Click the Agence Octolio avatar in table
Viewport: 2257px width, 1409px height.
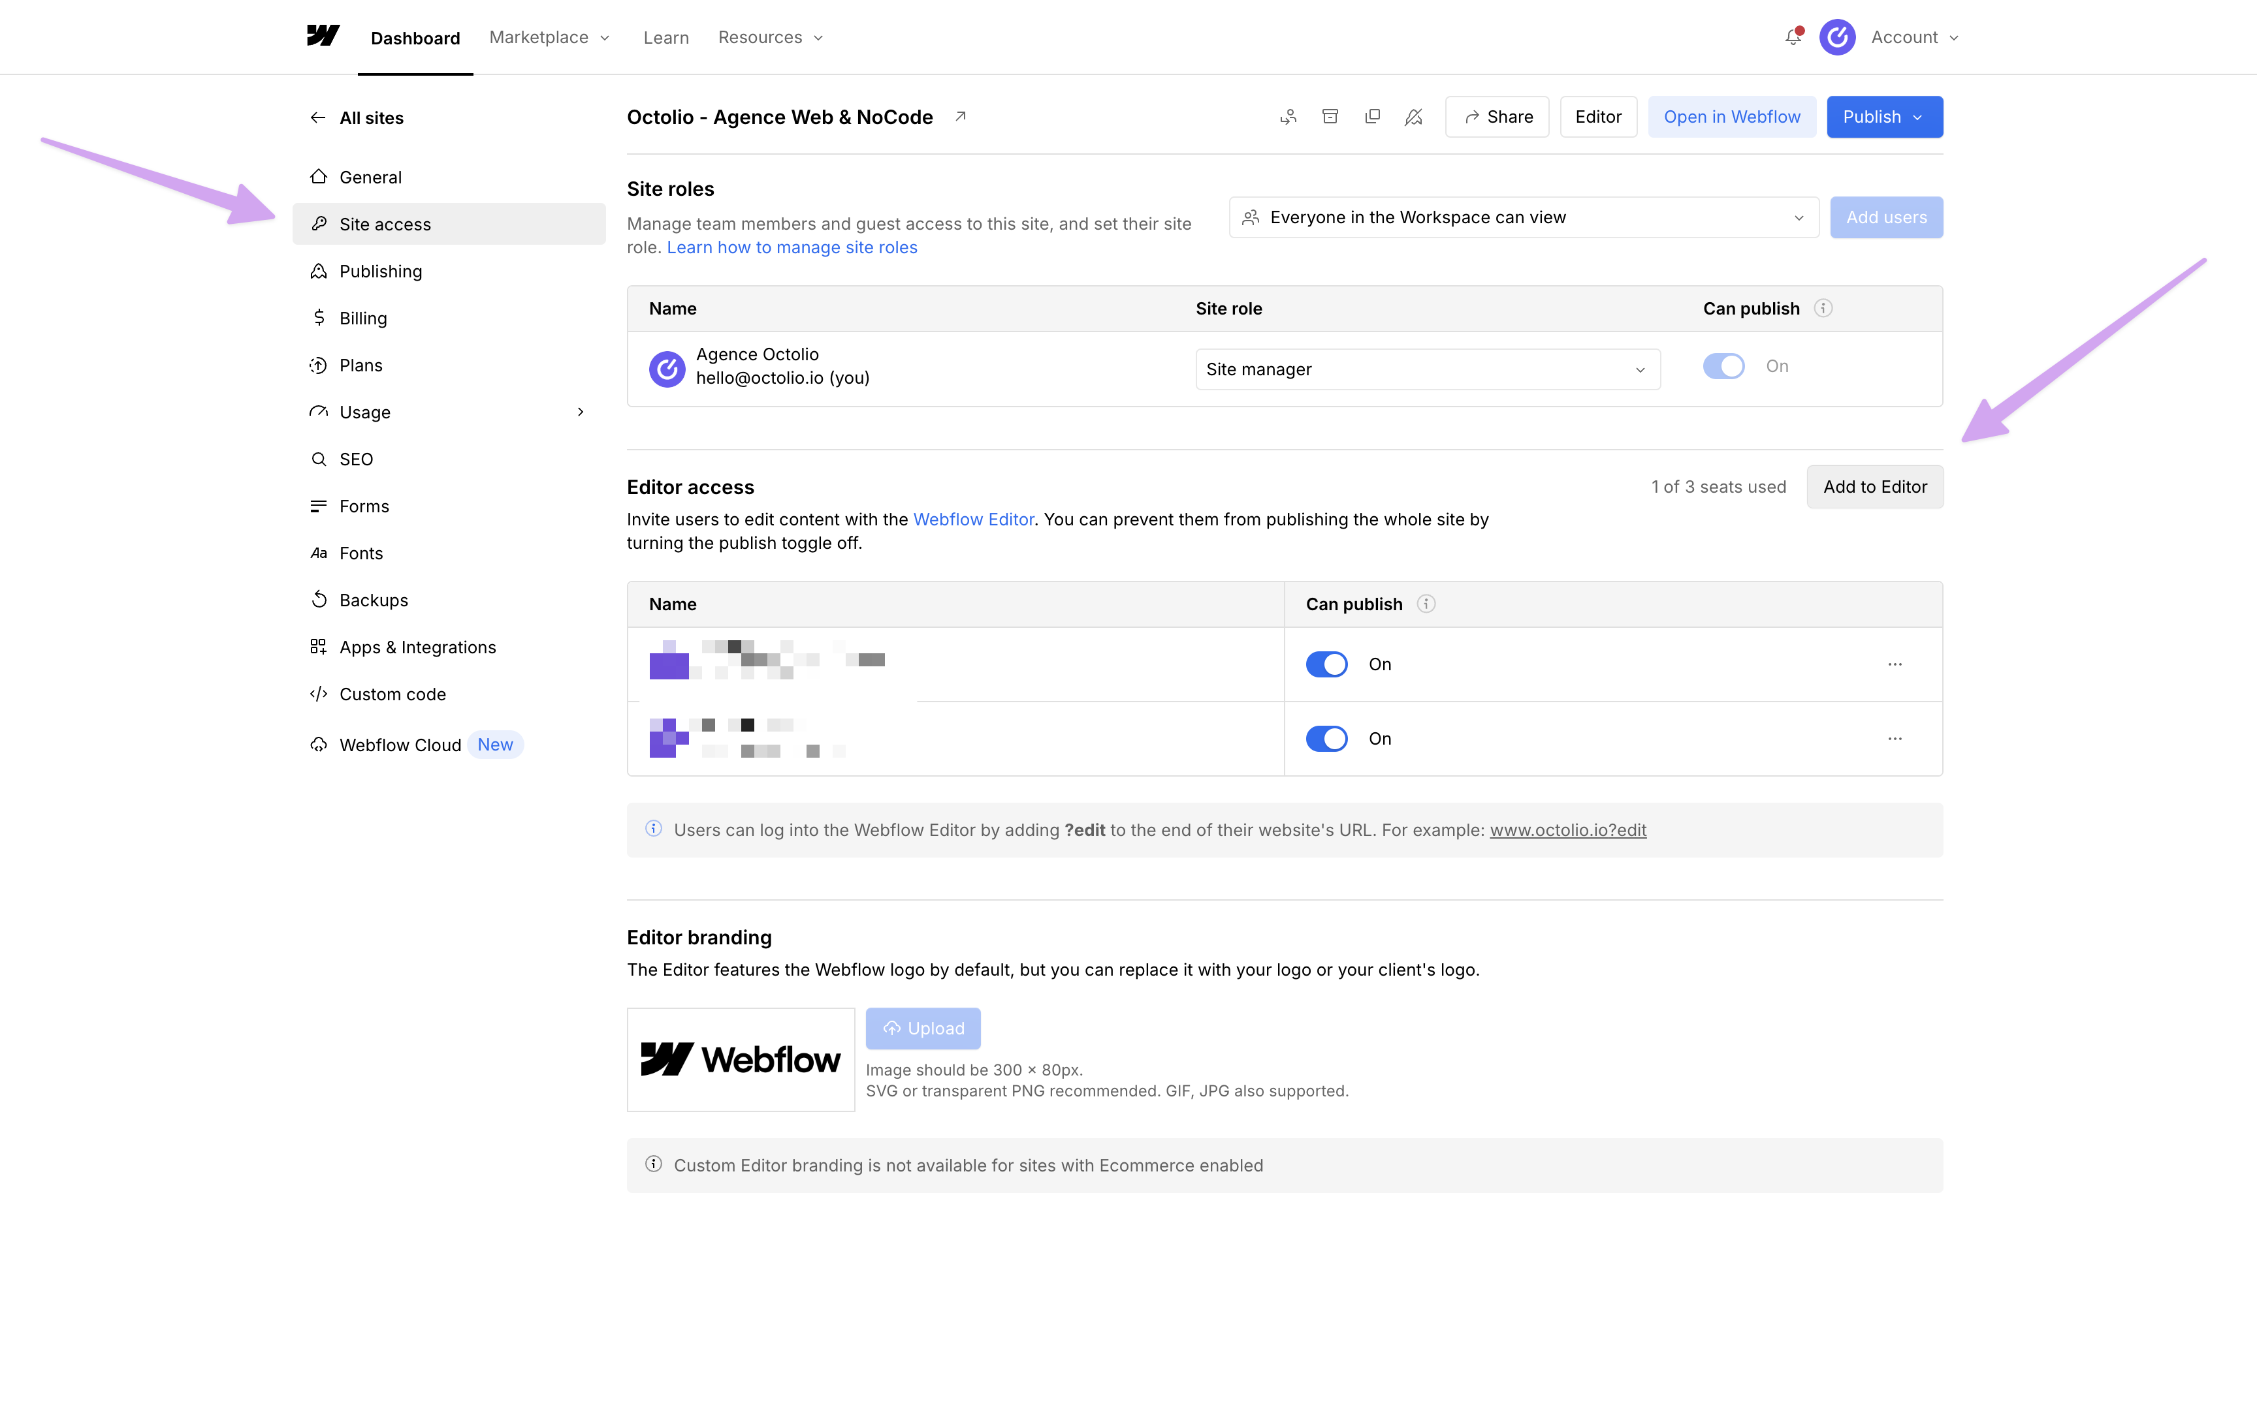[667, 369]
